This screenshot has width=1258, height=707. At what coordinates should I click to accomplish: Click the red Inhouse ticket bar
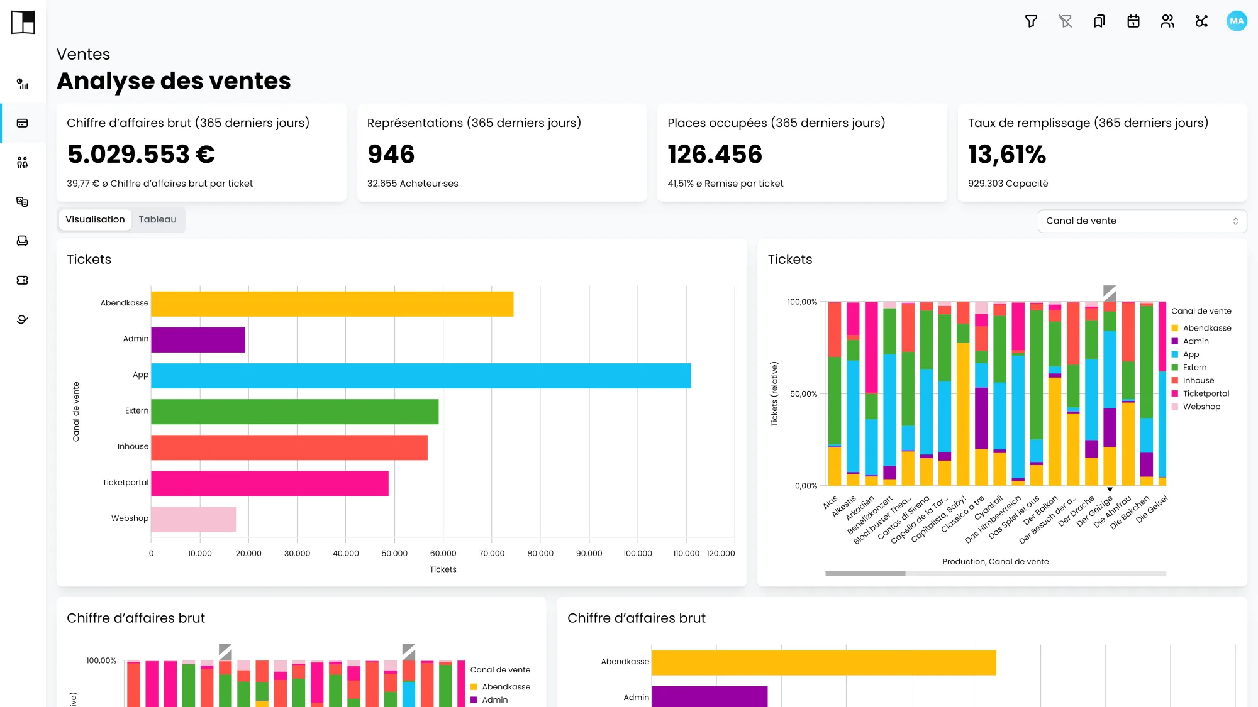tap(289, 447)
